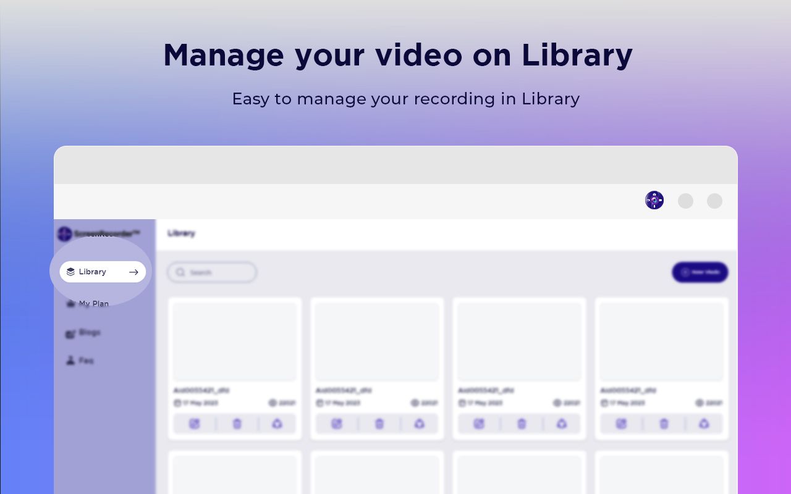Expand Library via its arrow indicator

pyautogui.click(x=133, y=272)
